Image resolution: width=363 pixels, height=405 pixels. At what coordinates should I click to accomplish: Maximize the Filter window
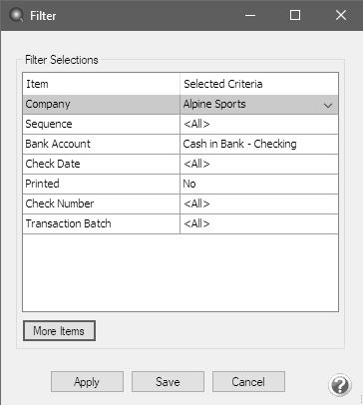point(295,15)
